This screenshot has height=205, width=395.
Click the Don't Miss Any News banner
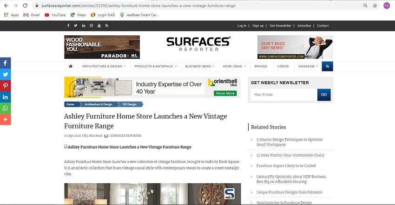click(x=295, y=47)
